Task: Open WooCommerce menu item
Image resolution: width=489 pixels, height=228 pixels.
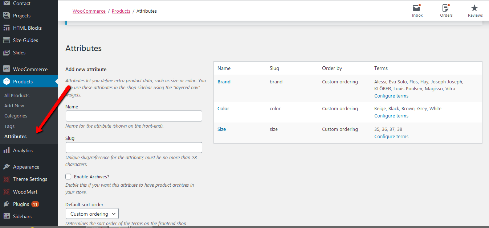Action: (30, 69)
